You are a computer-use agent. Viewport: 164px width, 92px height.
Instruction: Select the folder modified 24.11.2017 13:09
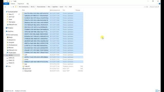click(53, 48)
